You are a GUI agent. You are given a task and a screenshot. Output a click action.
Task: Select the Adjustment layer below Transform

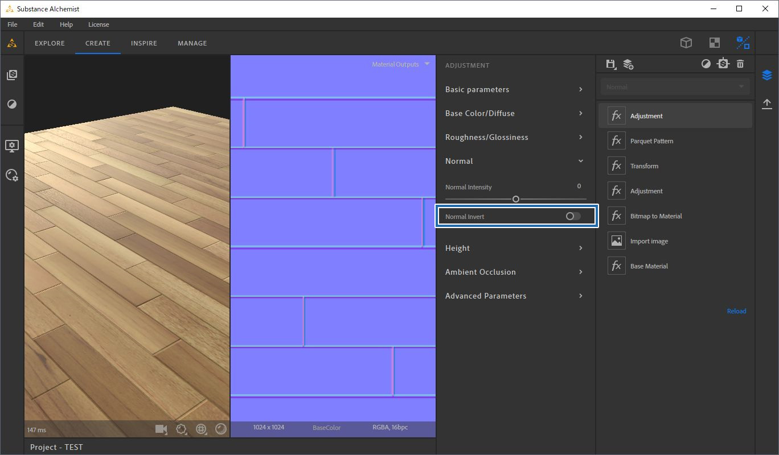click(675, 191)
